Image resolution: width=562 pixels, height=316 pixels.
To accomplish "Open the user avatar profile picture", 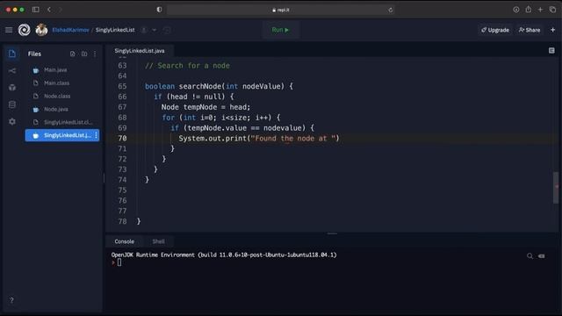I will click(41, 30).
